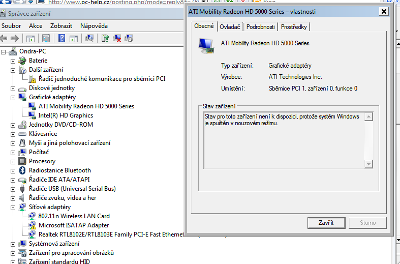Click the Properties sheet toolbar icon
The height and width of the screenshot is (264, 400).
(x=46, y=38)
